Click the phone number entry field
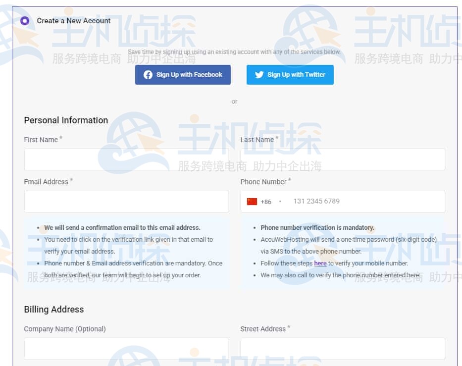Viewport: 462px width, 366px height. (364, 202)
